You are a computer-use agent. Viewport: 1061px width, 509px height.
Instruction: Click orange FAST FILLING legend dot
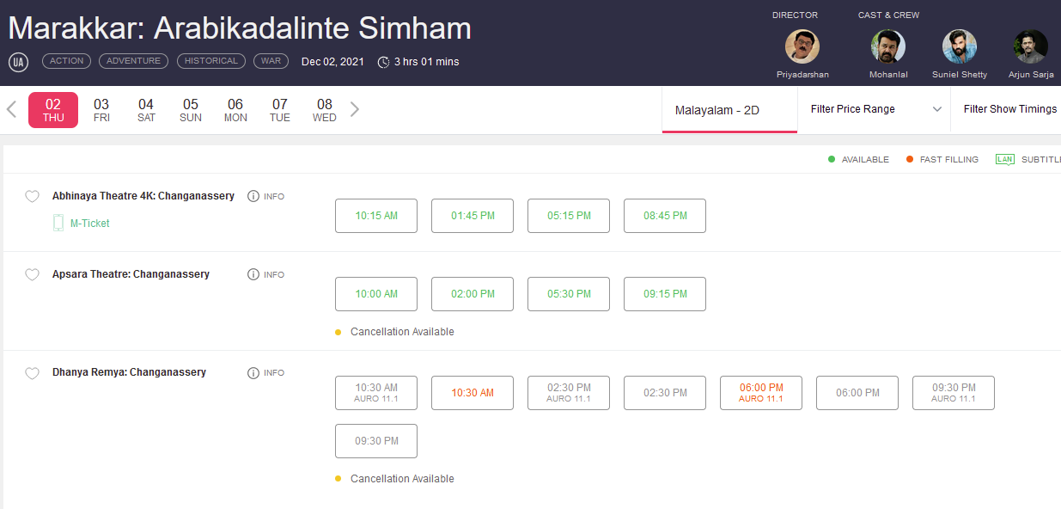pyautogui.click(x=910, y=159)
